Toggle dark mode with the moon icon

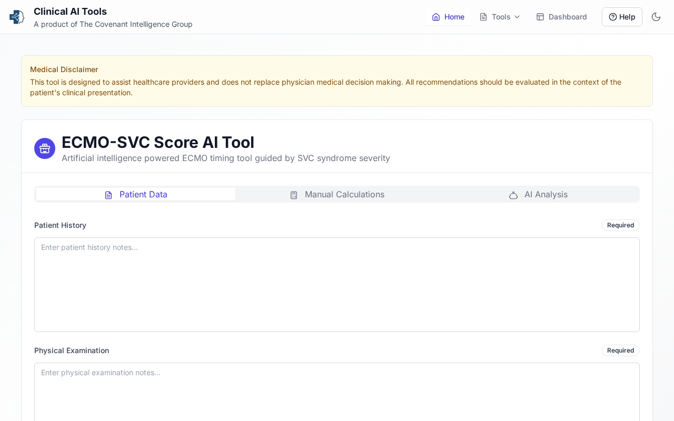click(x=656, y=17)
